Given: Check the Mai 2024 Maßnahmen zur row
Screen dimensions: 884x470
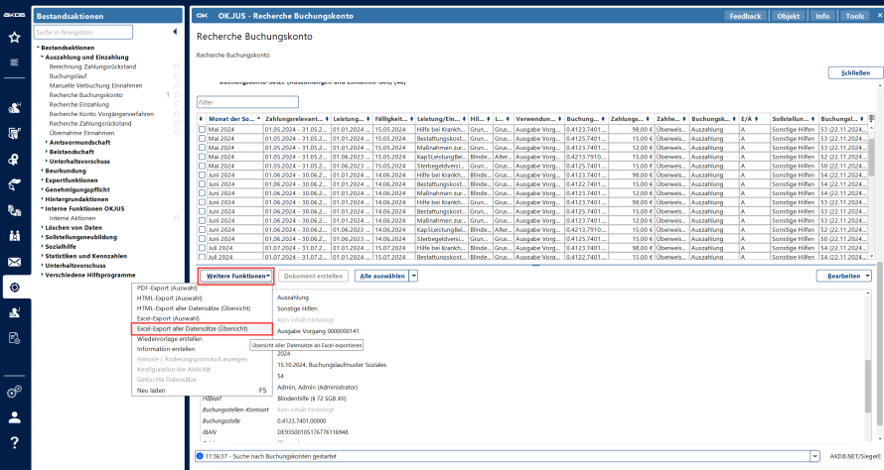Looking at the screenshot, I should pos(202,148).
